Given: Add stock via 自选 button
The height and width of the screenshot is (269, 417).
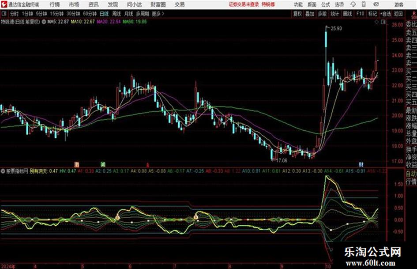Looking at the screenshot, I should [x=385, y=14].
